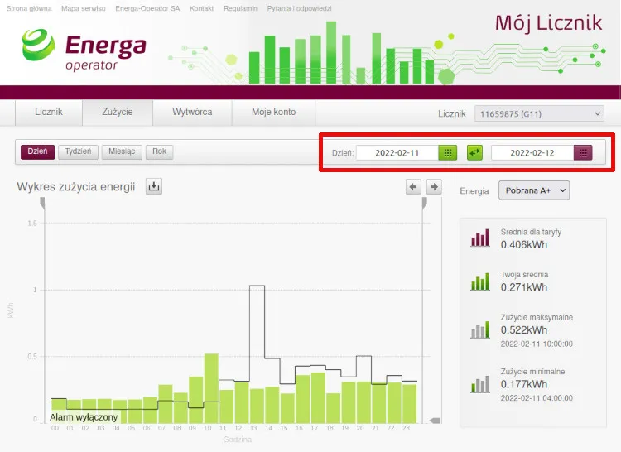
Task: Click Wykres zużycia energii heading
Action: point(76,187)
